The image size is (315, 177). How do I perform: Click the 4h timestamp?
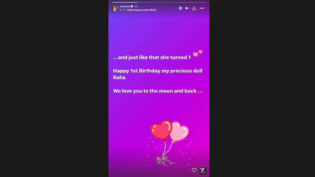(x=136, y=6)
